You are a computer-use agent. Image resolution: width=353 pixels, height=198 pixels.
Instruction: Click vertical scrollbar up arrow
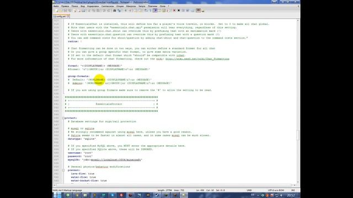click(298, 20)
